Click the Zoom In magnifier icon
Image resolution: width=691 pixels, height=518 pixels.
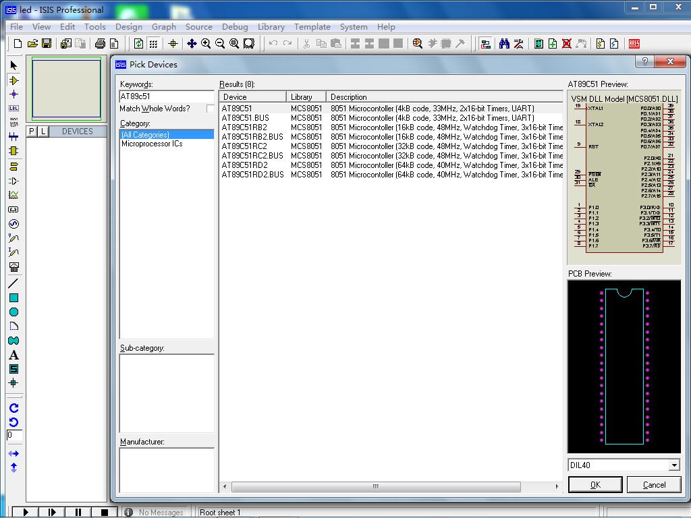206,44
